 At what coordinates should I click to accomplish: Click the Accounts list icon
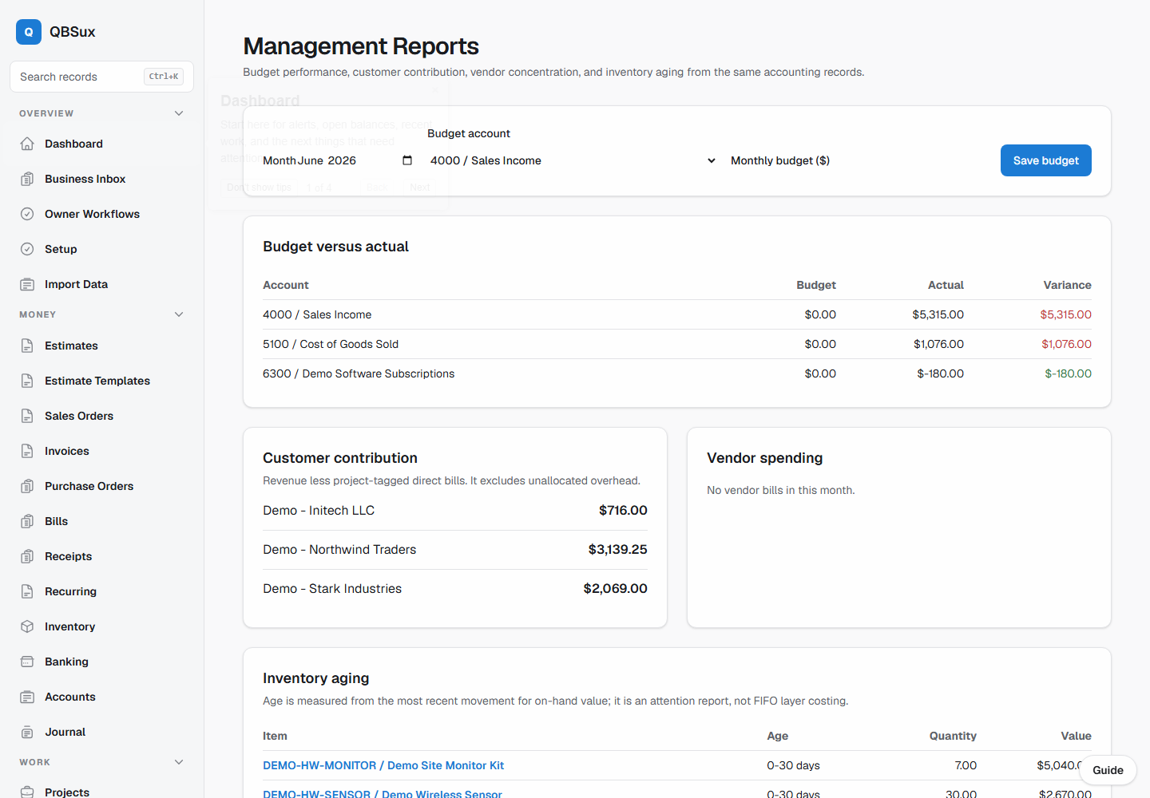(x=27, y=697)
